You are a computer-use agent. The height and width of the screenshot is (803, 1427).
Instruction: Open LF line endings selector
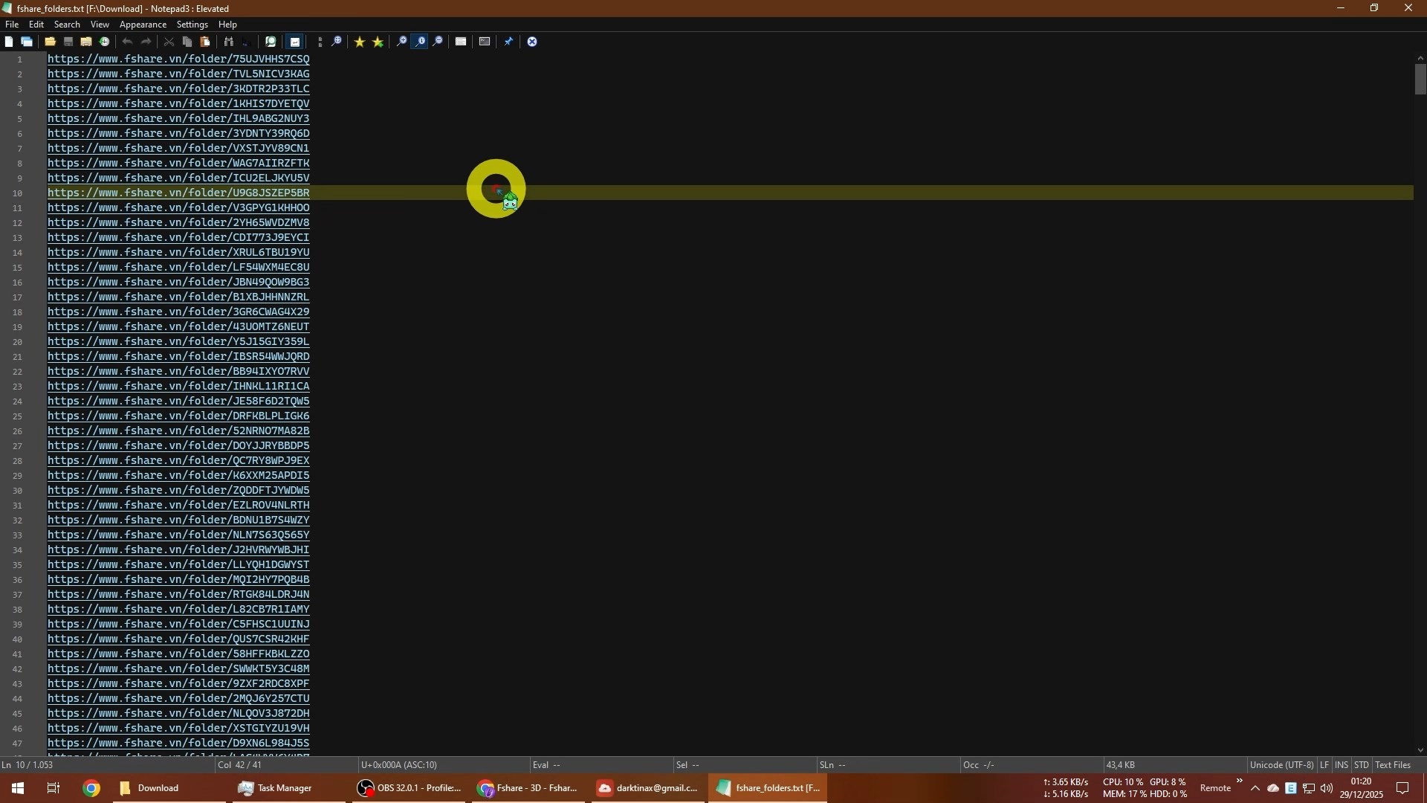tap(1324, 765)
